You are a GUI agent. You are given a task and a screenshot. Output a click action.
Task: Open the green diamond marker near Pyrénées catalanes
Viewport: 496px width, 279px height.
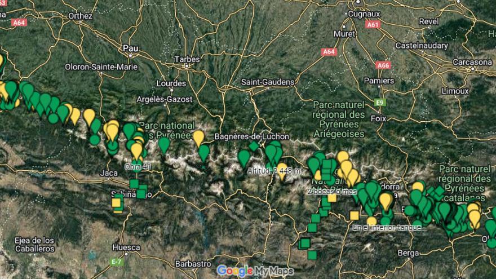click(440, 191)
